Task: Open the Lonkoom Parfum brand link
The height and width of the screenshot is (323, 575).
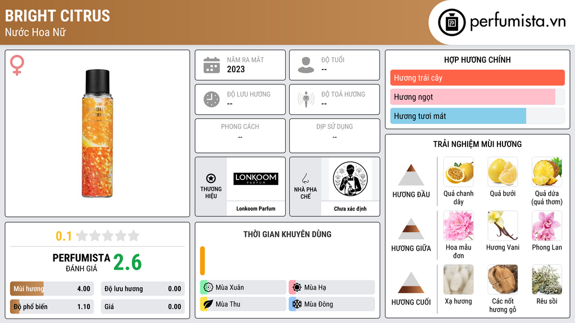Action: [x=255, y=209]
